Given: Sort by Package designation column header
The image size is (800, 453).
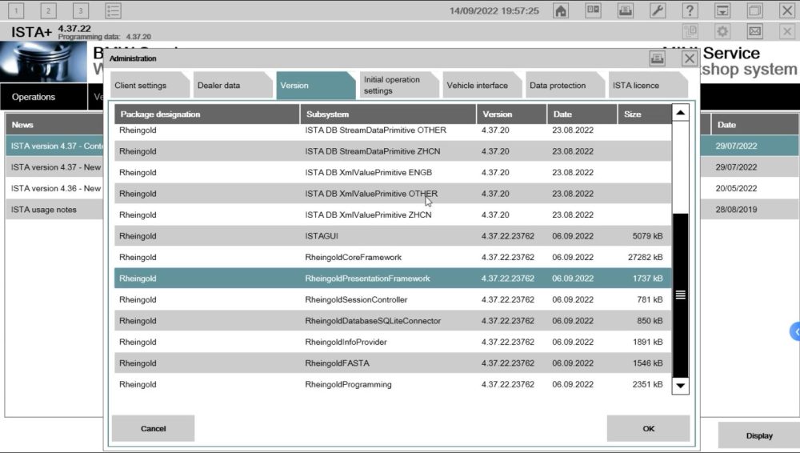Looking at the screenshot, I should coord(206,114).
